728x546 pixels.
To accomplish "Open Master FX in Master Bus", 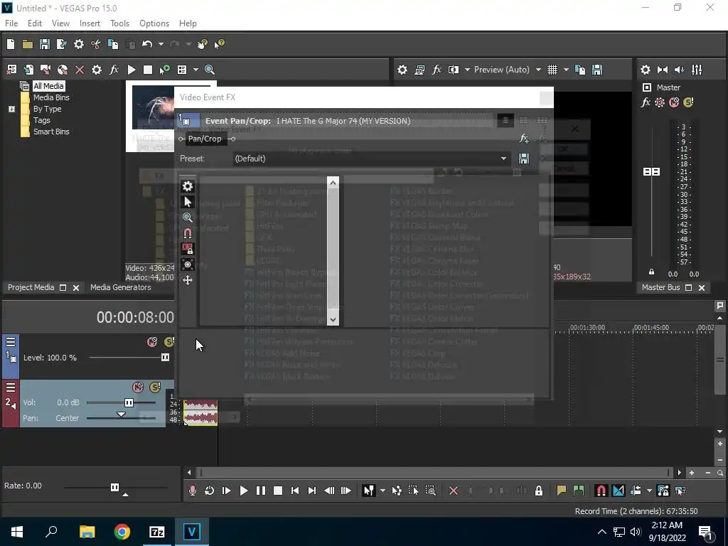I will 646,102.
